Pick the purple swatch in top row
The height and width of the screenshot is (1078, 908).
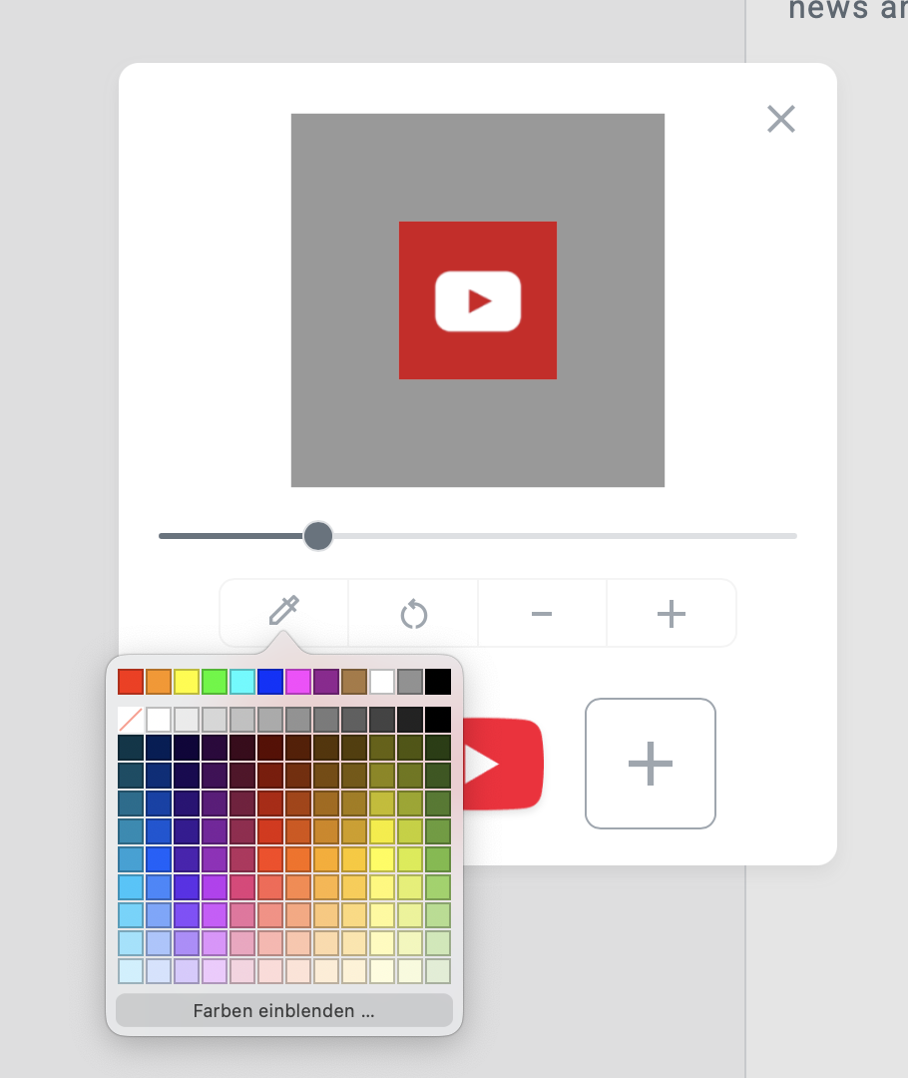click(326, 682)
